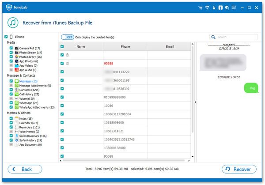This screenshot has height=185, width=265.
Task: Click the list scroll-up arrow
Action: coord(193,44)
